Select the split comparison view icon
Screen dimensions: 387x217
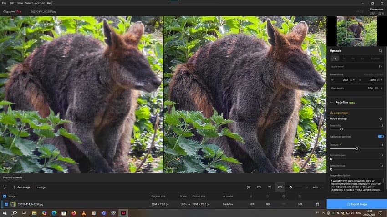pyautogui.click(x=269, y=187)
